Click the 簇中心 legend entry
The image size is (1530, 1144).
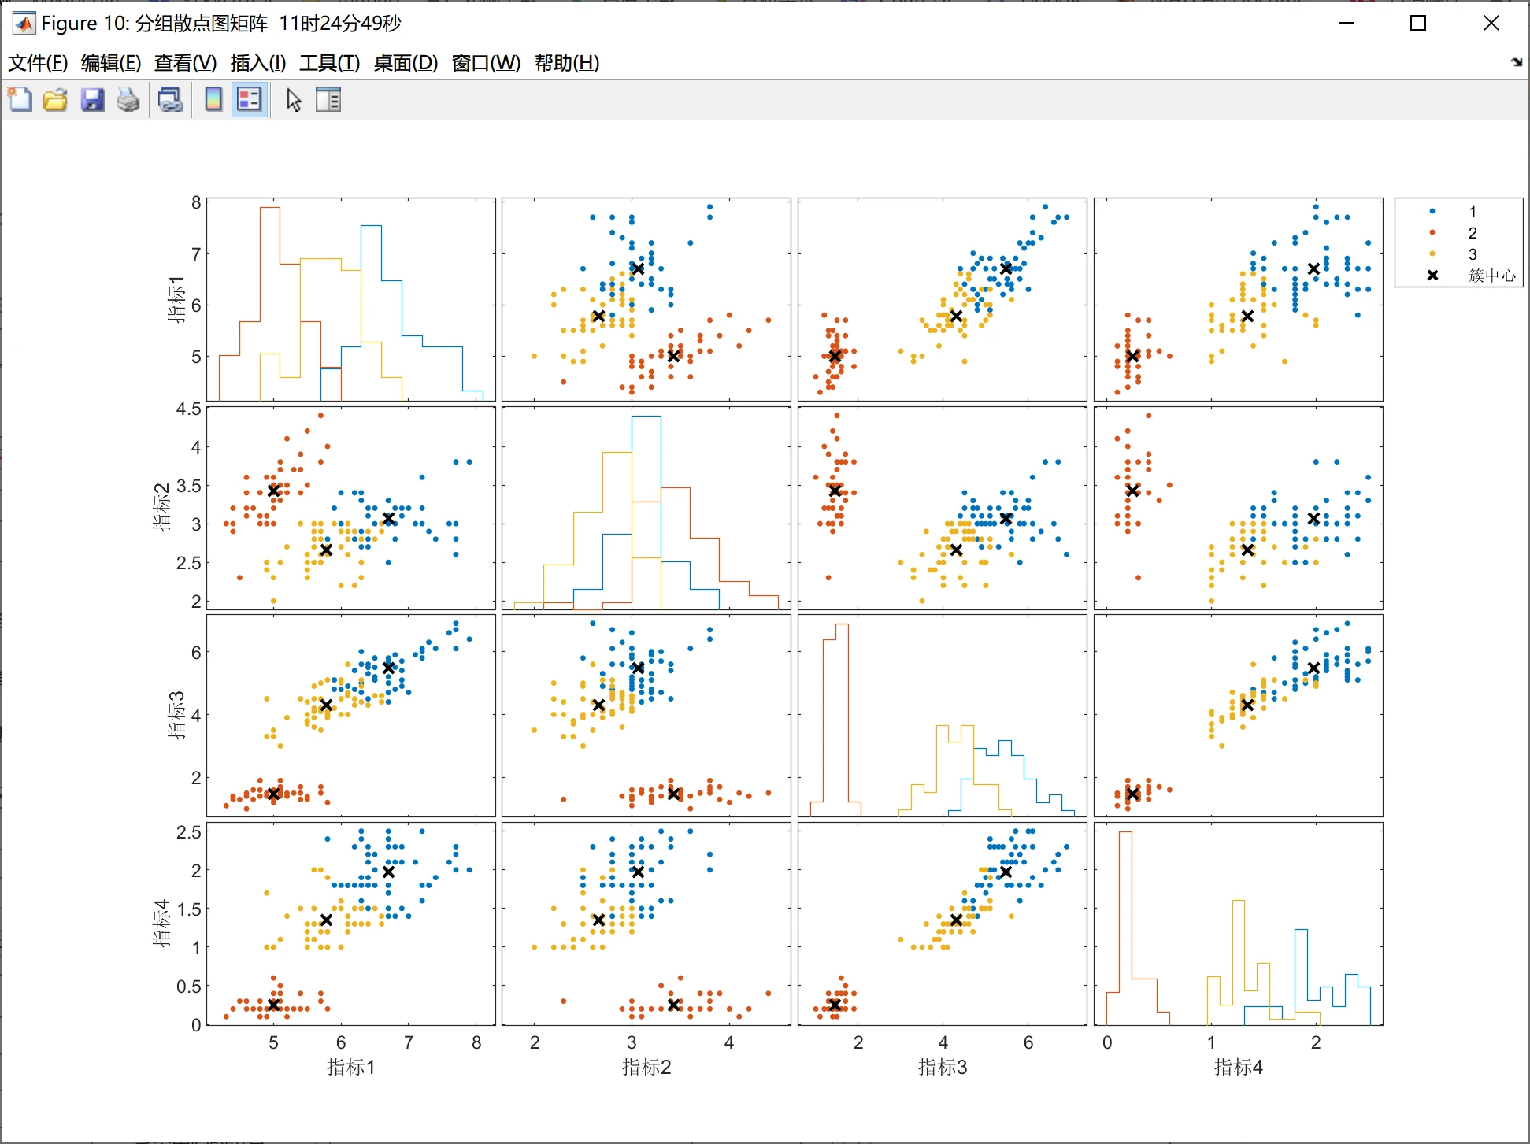pyautogui.click(x=1491, y=276)
